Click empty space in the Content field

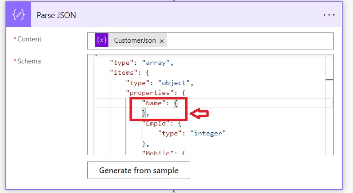[247, 40]
